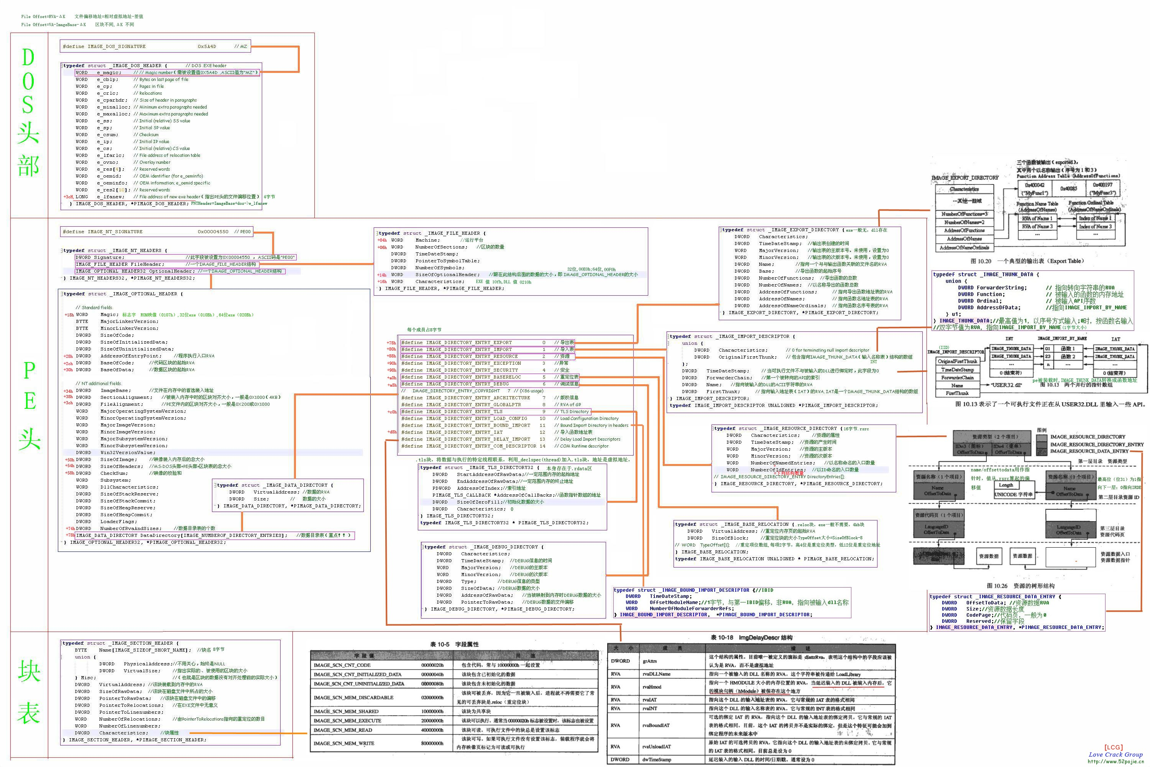The height and width of the screenshot is (767, 1150).
Task: Click the "DWORD Signature;" line
Action: [185, 257]
